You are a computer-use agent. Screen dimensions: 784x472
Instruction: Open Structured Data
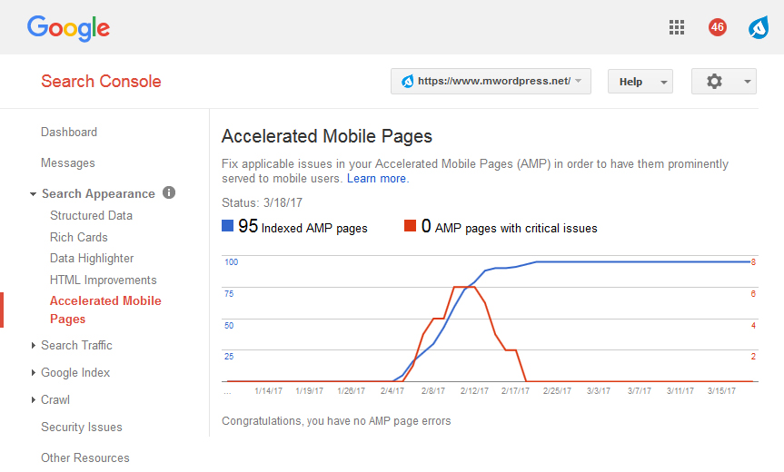(x=91, y=215)
